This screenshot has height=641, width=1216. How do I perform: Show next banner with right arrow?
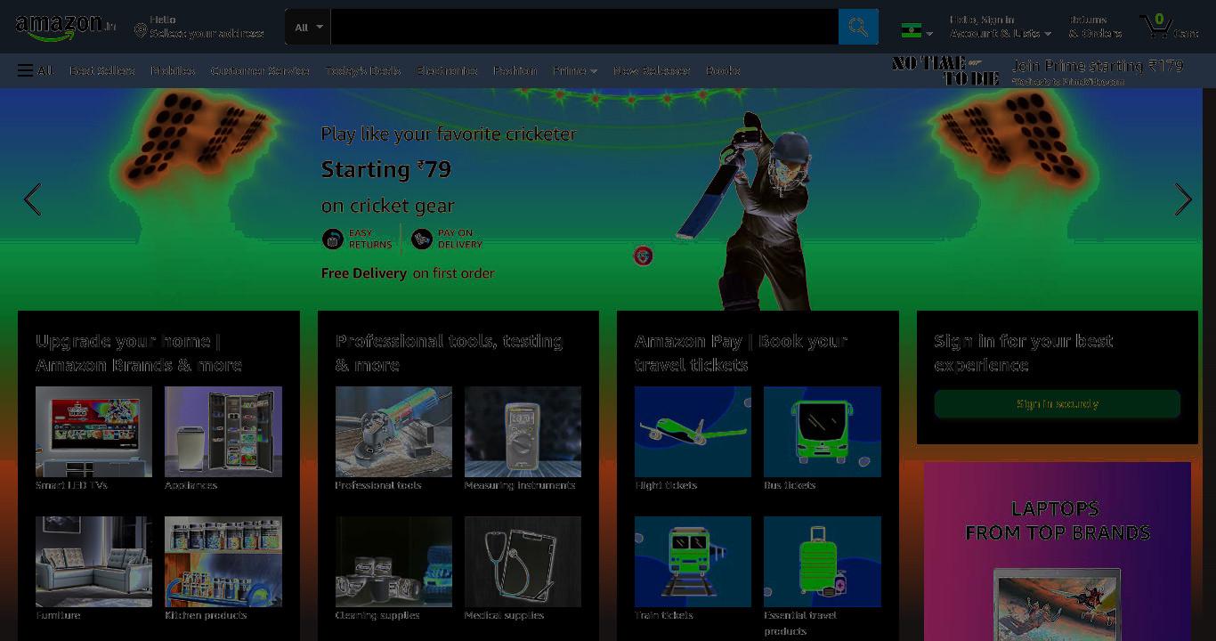[1183, 199]
